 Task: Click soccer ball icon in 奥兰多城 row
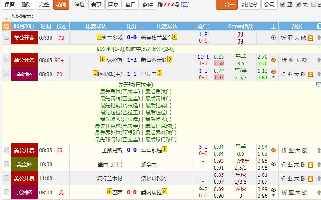[273, 38]
